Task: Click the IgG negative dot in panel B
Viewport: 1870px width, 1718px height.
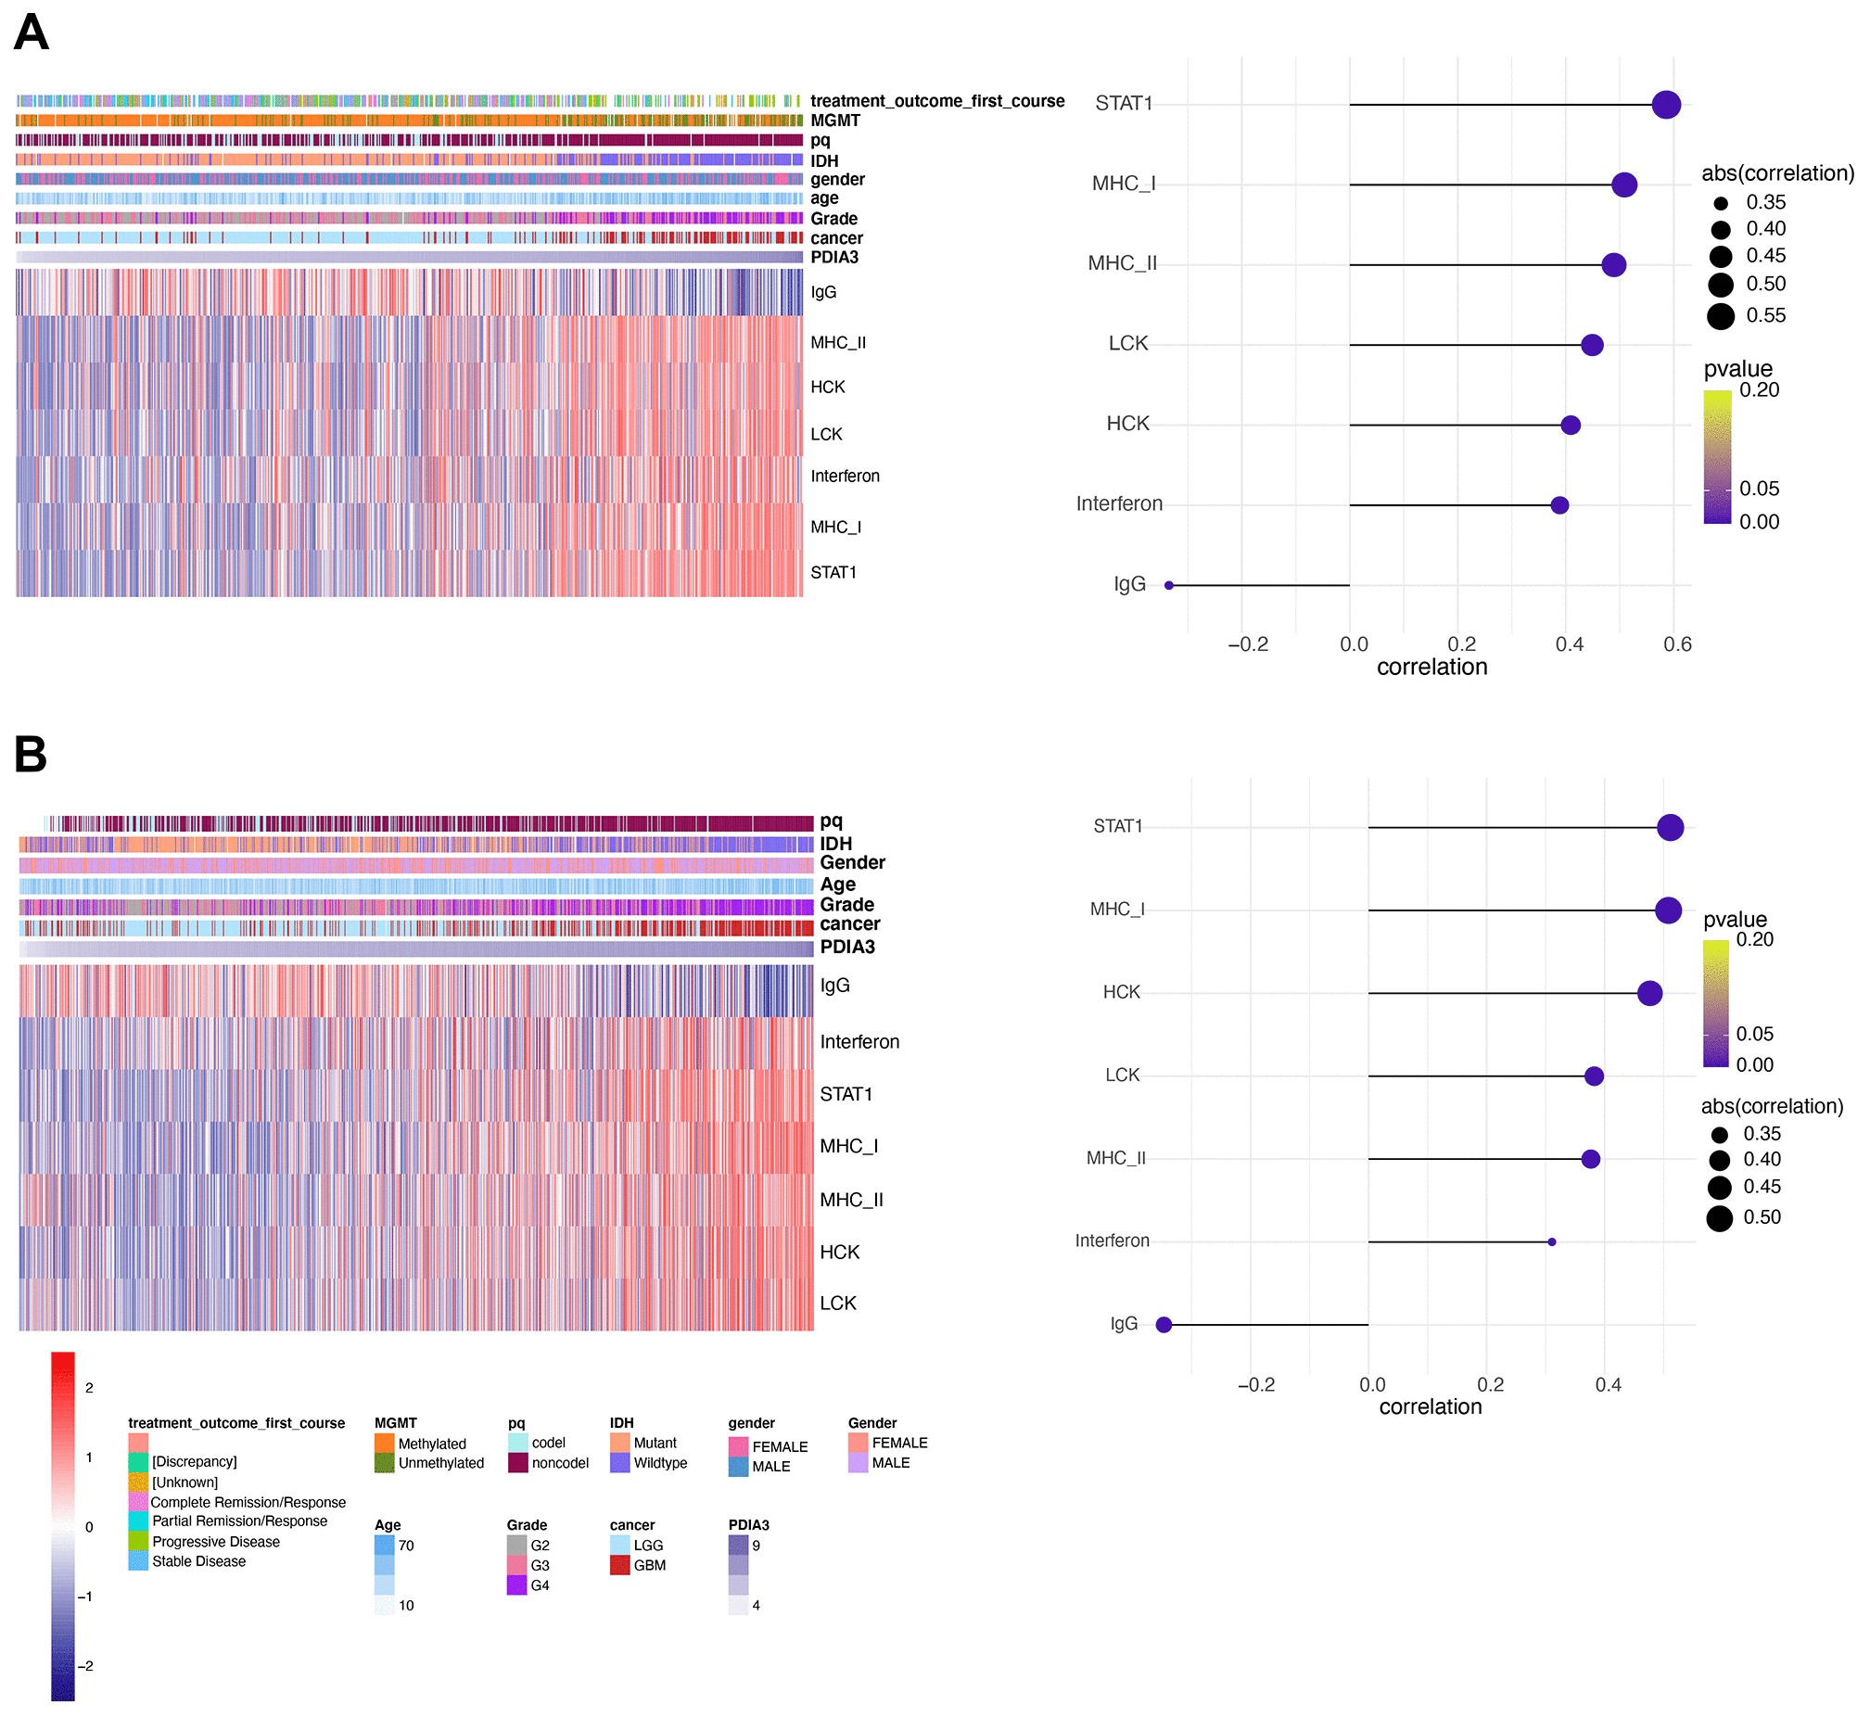Action: click(x=1164, y=1325)
